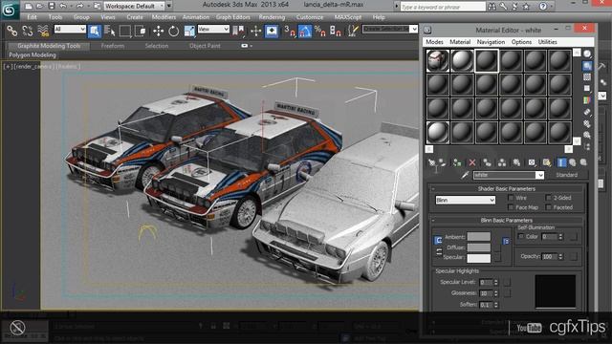This screenshot has height=344, width=612.
Task: Open the Graph Editors menu
Action: 233,17
